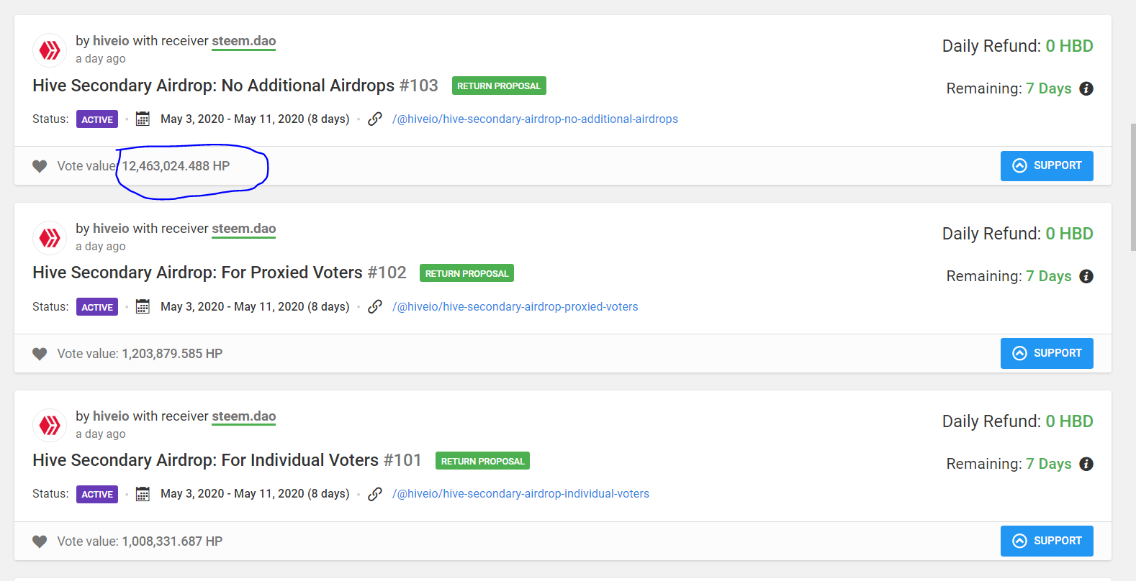Click the hiveio avatar on proposal #102
This screenshot has width=1136, height=581.
[x=50, y=238]
